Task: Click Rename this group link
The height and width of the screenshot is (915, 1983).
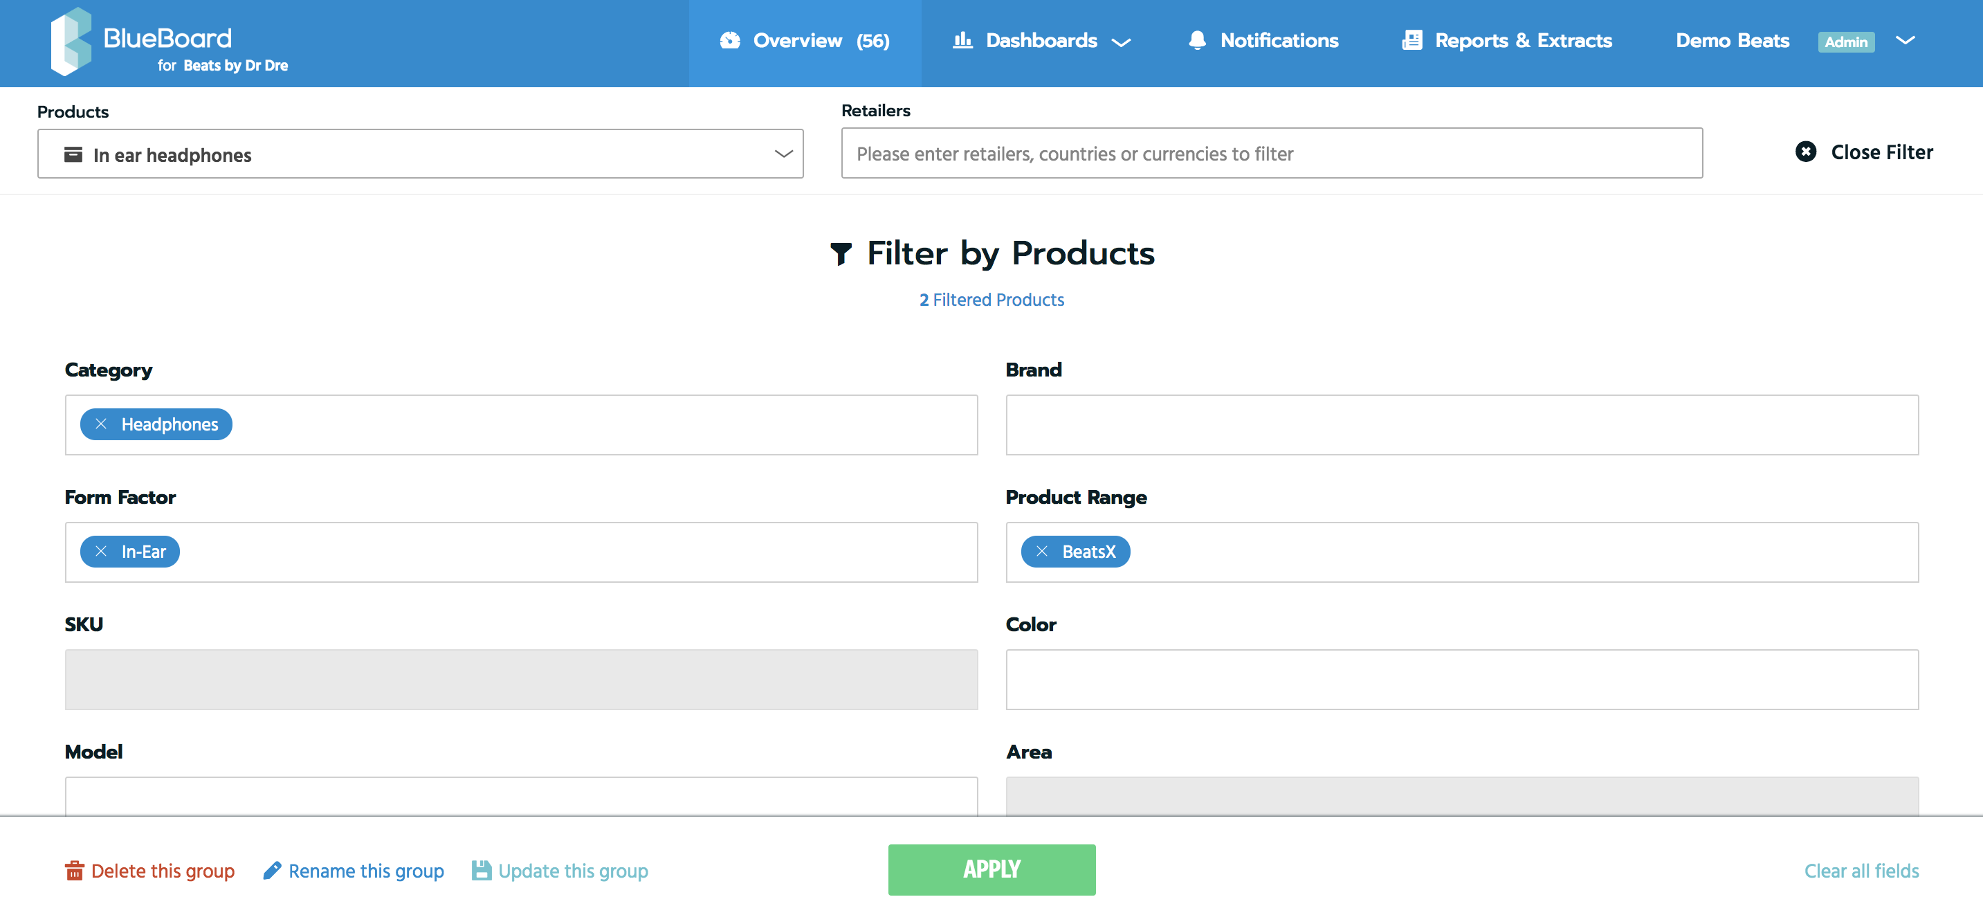Action: click(x=354, y=871)
